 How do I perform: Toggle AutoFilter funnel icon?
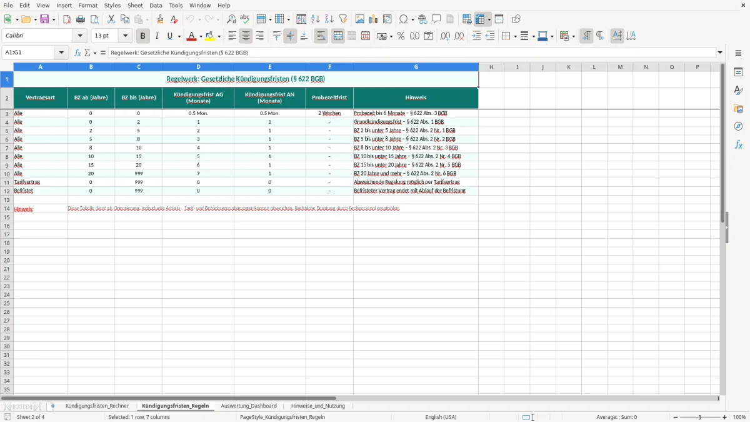(x=342, y=19)
